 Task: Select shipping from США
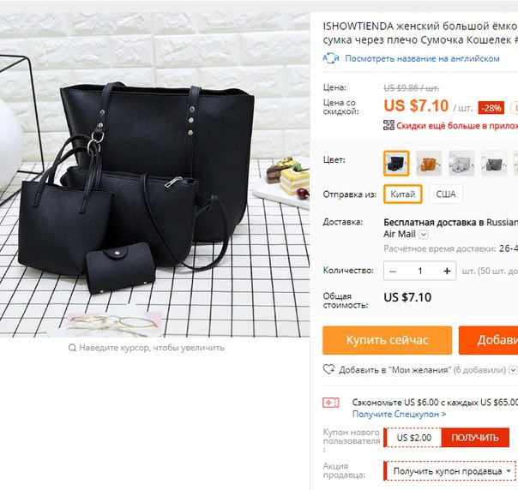(446, 194)
